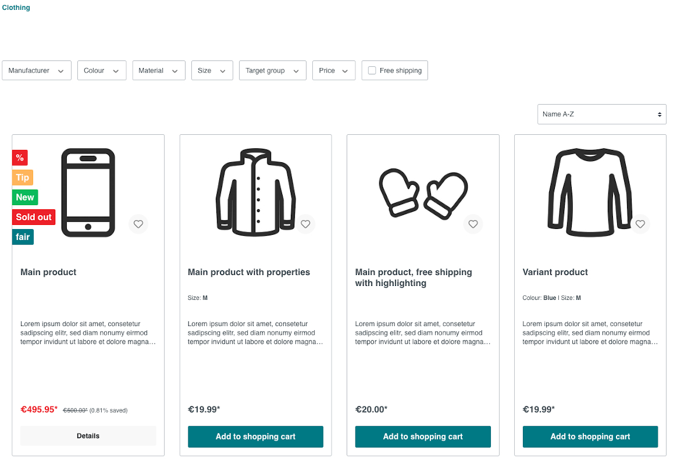Enable the Free shipping checkbox
Screen dimensions: 677x465
pos(372,70)
